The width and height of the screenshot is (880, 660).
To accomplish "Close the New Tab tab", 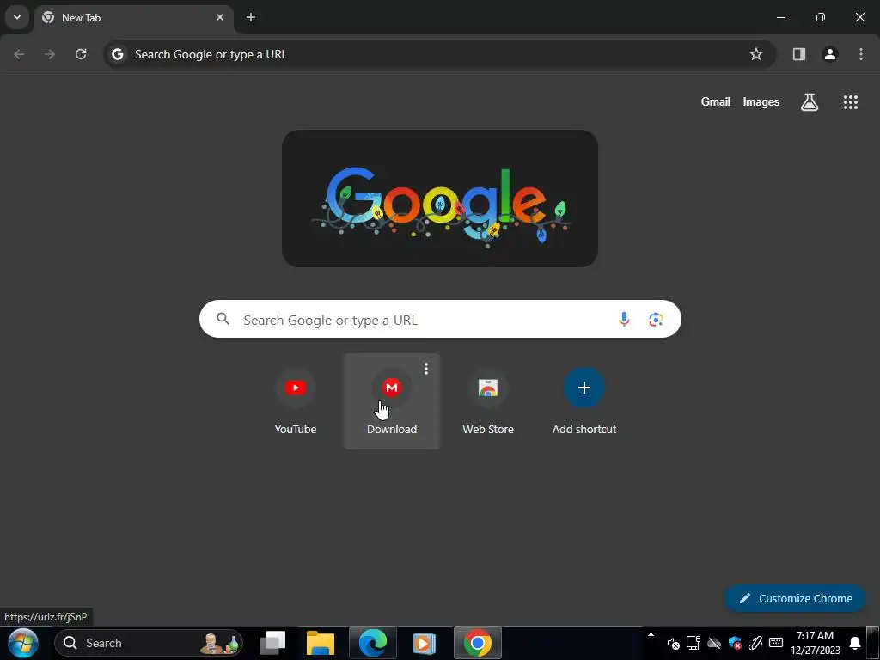I will click(x=220, y=17).
